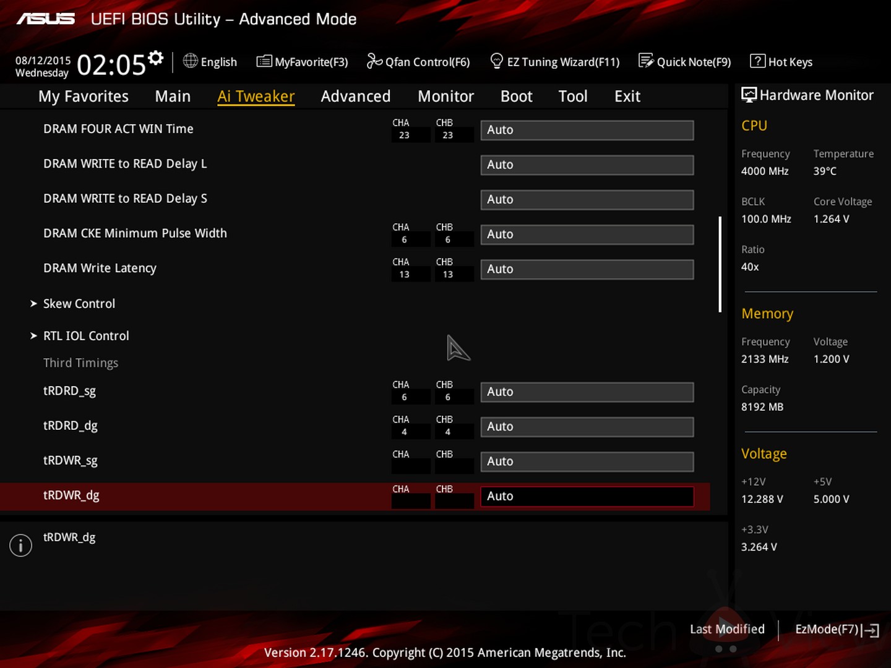This screenshot has width=891, height=668.
Task: Start EZ Tuning Wizard(F11)
Action: (563, 62)
